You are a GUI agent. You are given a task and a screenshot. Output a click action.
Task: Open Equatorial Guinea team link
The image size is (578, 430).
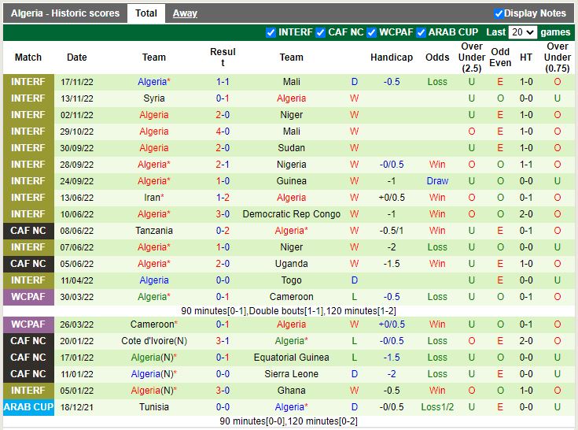point(291,358)
